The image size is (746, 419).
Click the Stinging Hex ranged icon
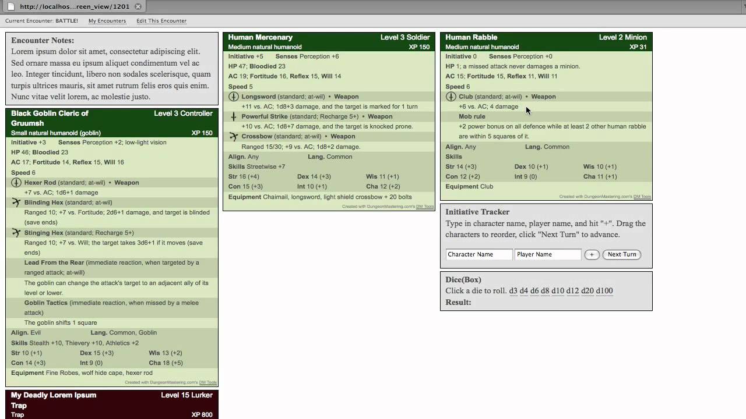[x=16, y=233]
